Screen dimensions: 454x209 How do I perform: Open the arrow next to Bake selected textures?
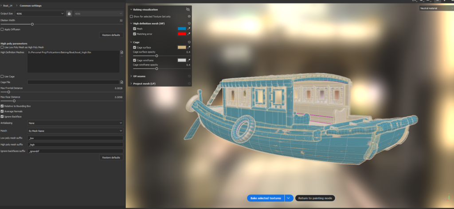point(289,198)
